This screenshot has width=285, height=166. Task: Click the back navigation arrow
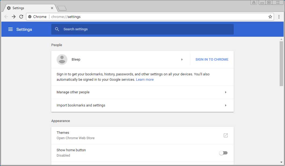[6, 17]
